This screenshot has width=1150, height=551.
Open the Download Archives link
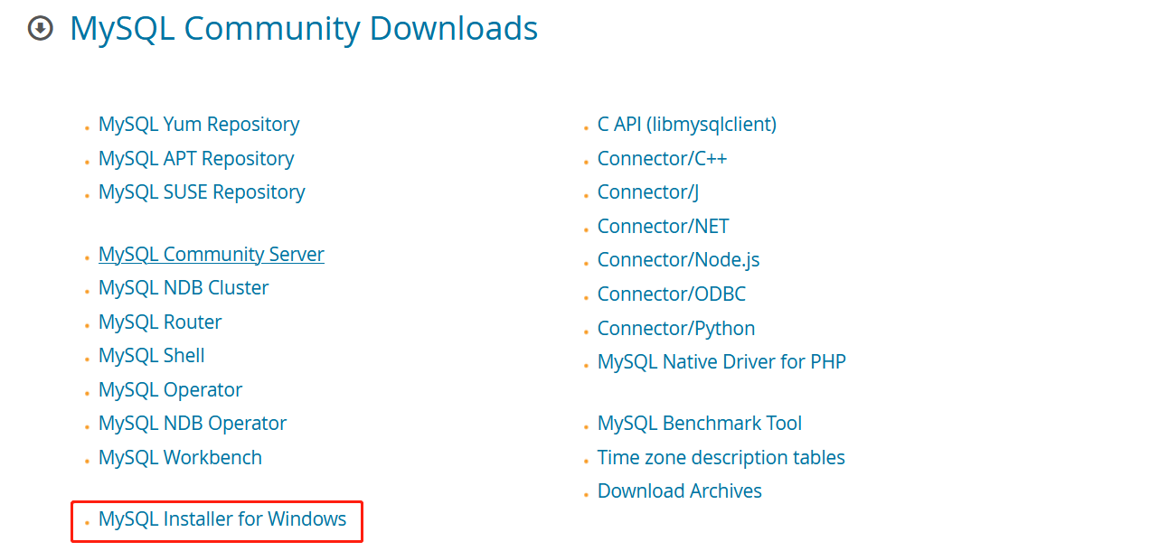(x=680, y=491)
